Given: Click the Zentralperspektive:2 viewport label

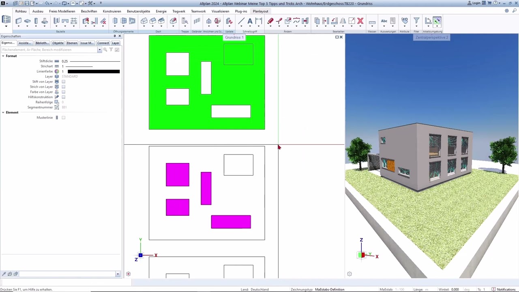Looking at the screenshot, I should tap(432, 37).
